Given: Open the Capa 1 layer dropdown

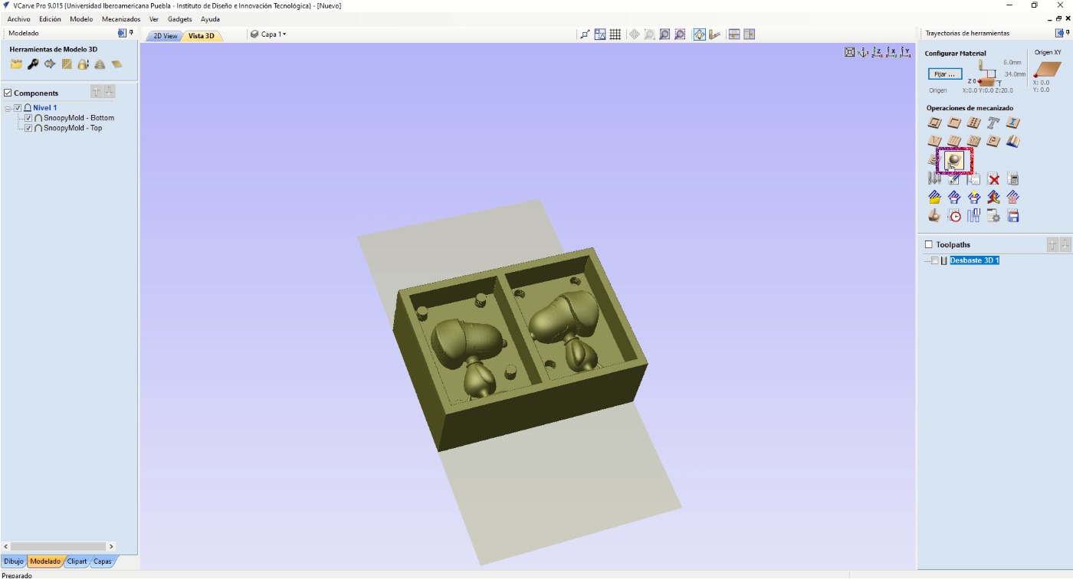Looking at the screenshot, I should click(268, 34).
